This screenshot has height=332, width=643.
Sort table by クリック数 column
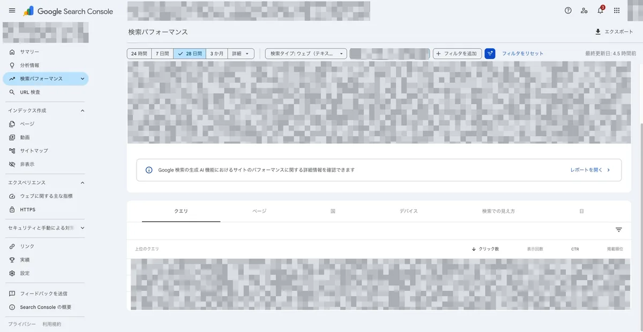[485, 249]
